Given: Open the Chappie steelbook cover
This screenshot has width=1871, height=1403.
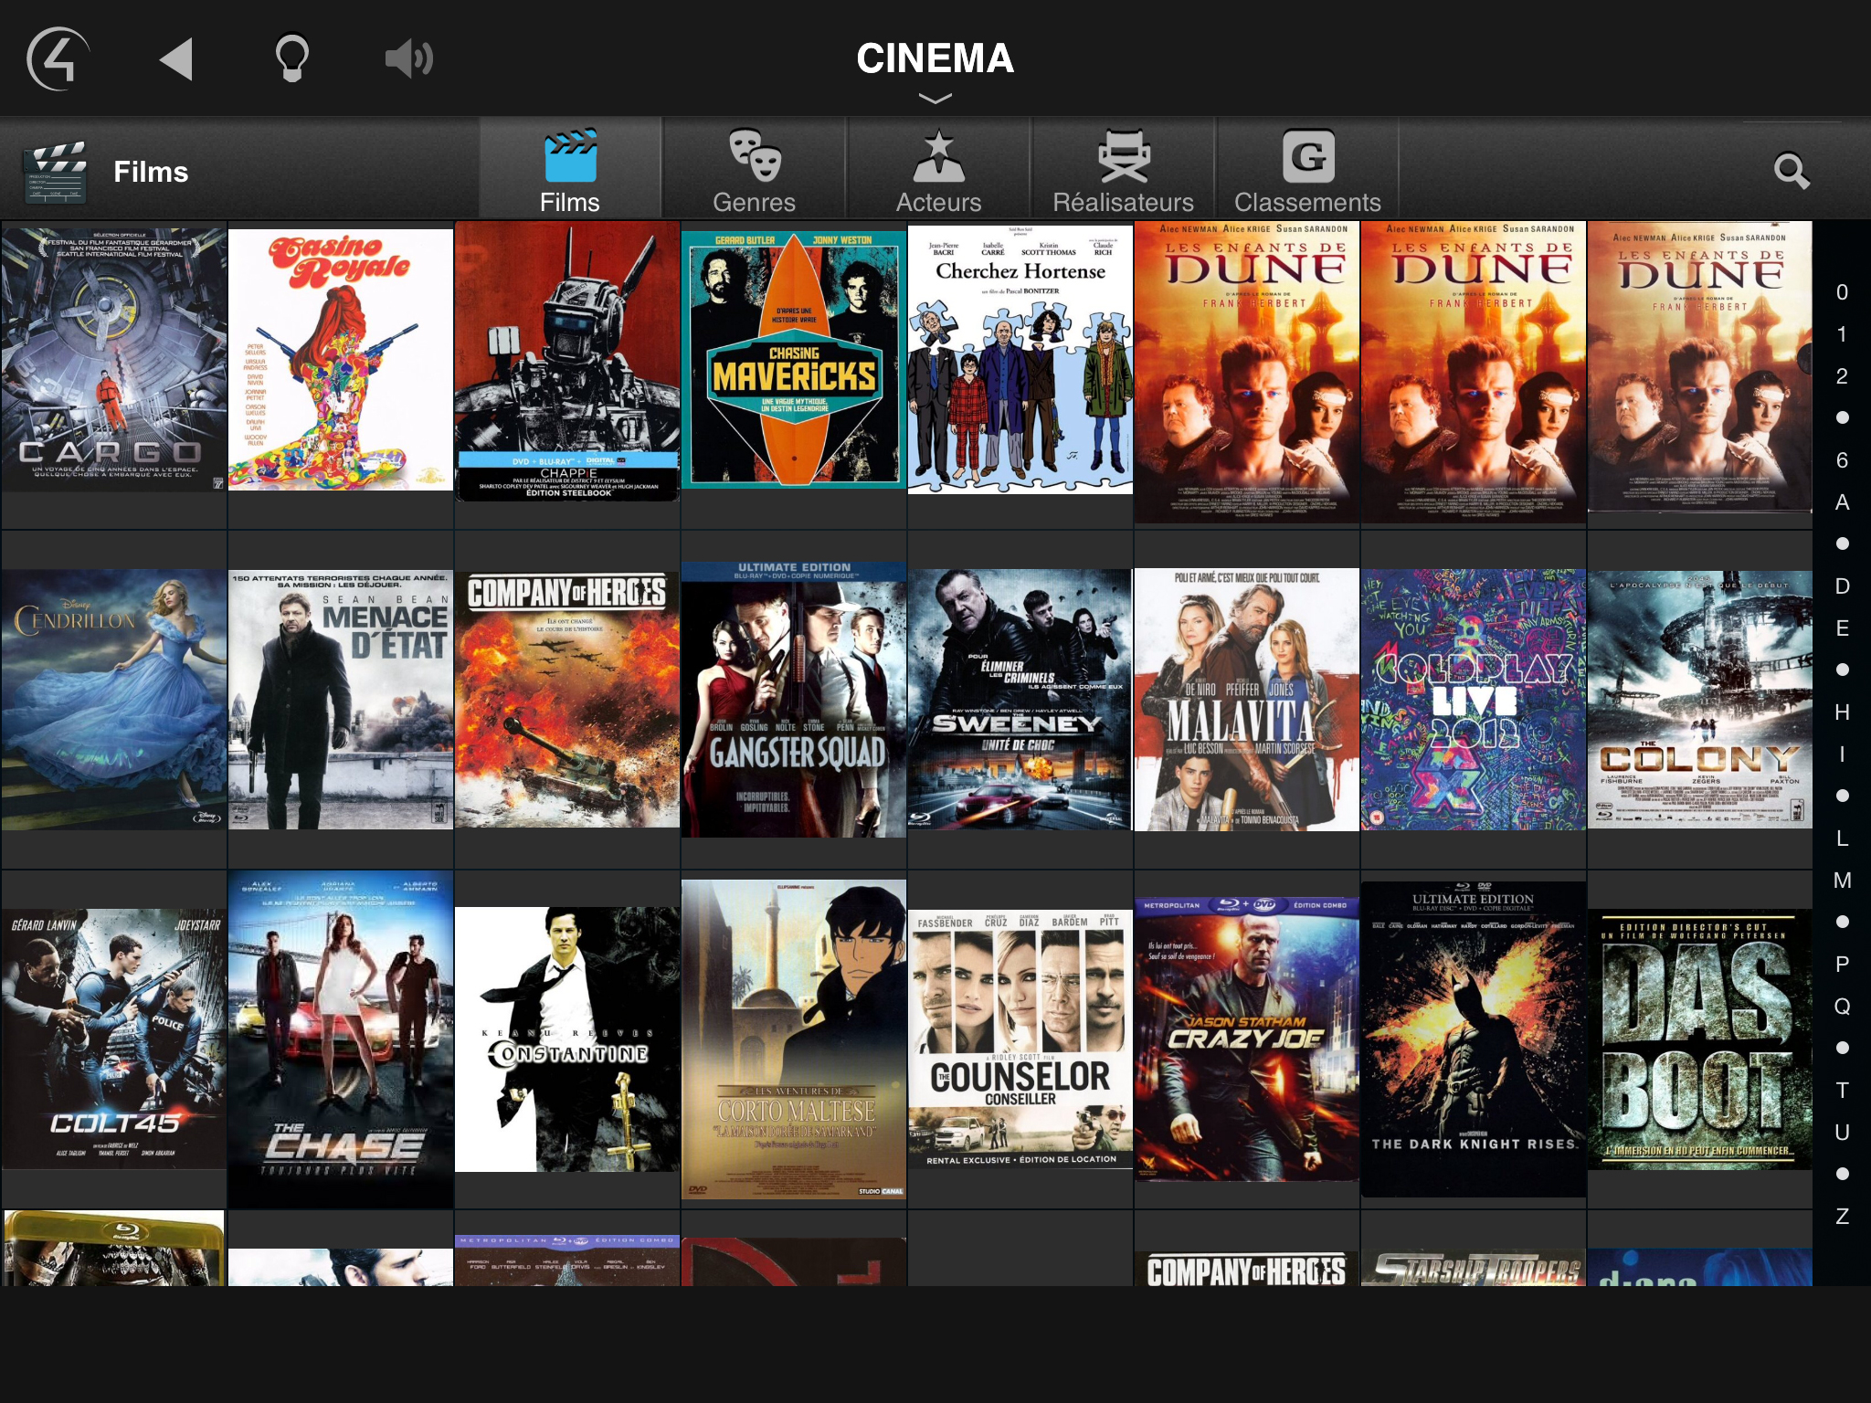Looking at the screenshot, I should pos(567,361).
